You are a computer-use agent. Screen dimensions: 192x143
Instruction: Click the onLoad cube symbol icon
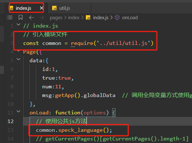[117, 17]
